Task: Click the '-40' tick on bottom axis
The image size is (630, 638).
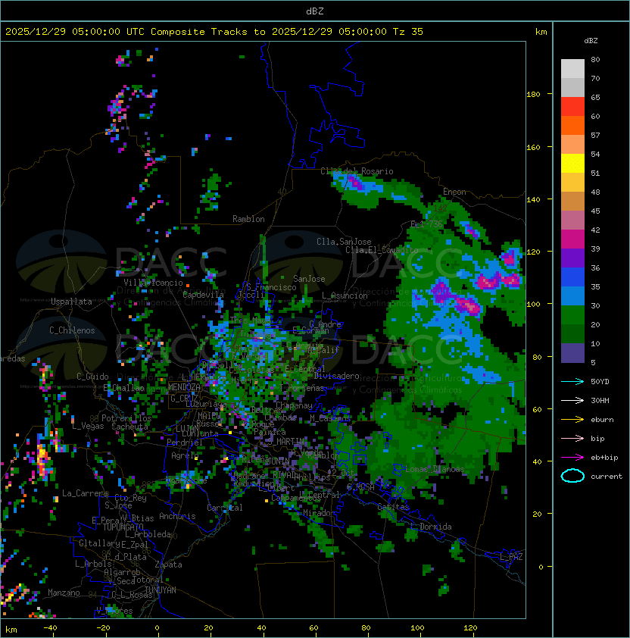Action: tap(50, 628)
